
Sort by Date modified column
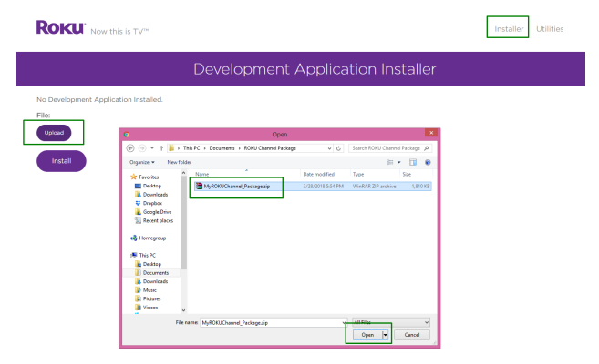click(318, 174)
